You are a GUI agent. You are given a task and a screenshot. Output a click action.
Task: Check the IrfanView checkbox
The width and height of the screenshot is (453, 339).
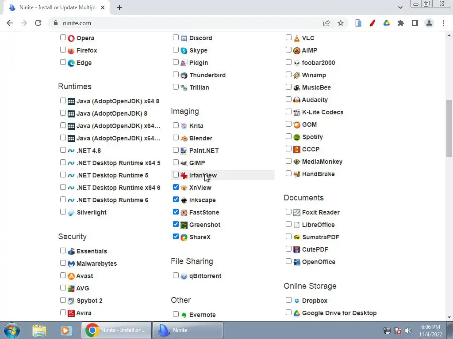pyautogui.click(x=176, y=175)
